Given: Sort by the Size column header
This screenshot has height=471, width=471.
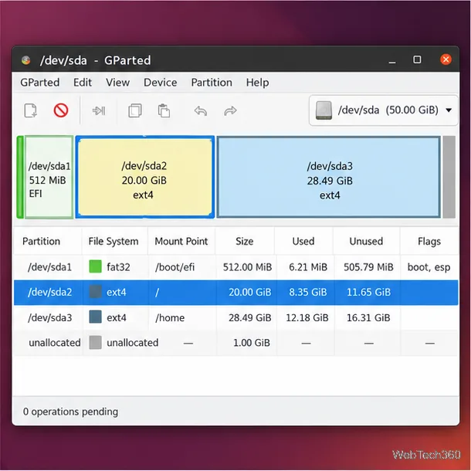Looking at the screenshot, I should (x=245, y=241).
